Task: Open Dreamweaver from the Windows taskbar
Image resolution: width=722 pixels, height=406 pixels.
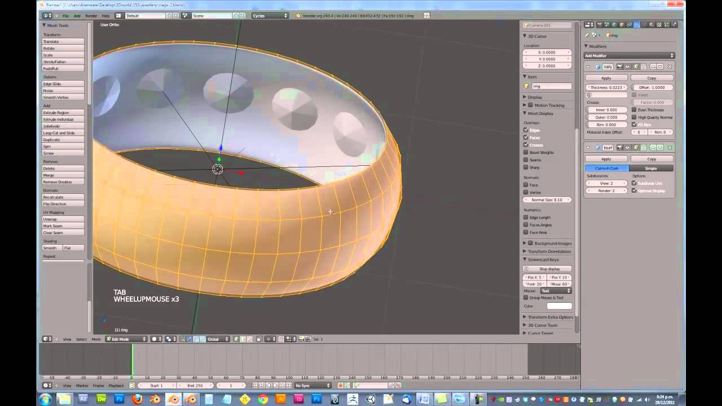Action: click(101, 399)
